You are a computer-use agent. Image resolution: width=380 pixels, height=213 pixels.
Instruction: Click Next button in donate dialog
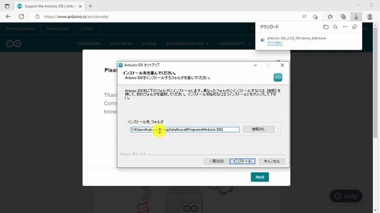click(260, 177)
